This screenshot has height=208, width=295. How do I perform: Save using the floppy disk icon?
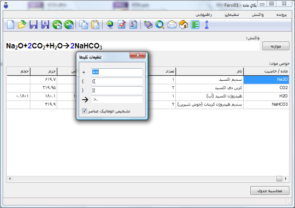tap(33, 25)
